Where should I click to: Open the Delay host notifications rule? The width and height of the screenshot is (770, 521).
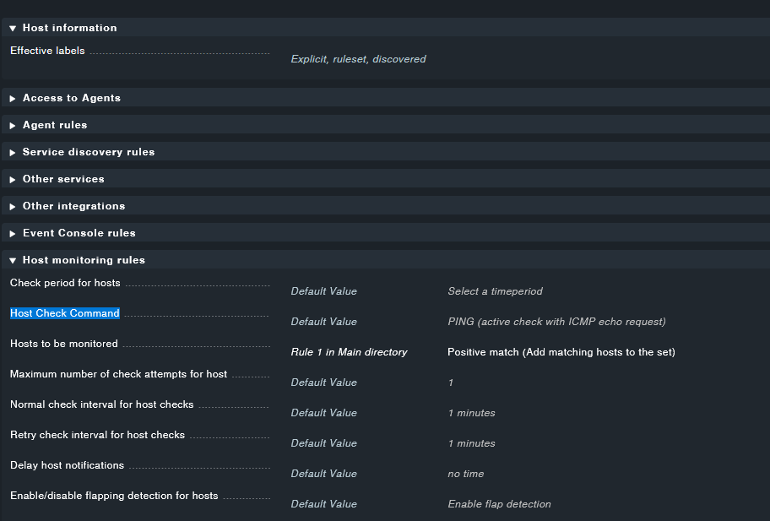[64, 464]
